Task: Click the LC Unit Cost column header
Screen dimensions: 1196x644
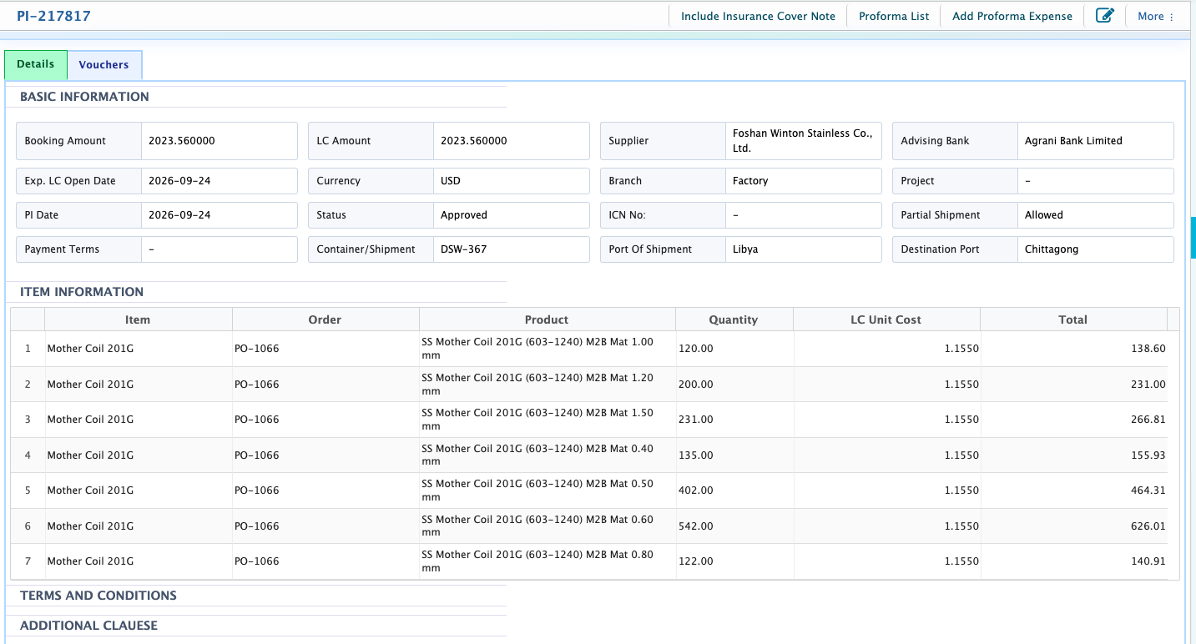Action: click(x=886, y=319)
